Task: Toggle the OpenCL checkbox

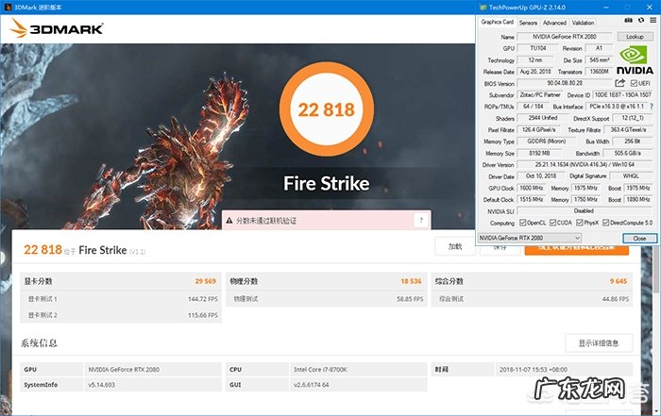Action: click(523, 223)
